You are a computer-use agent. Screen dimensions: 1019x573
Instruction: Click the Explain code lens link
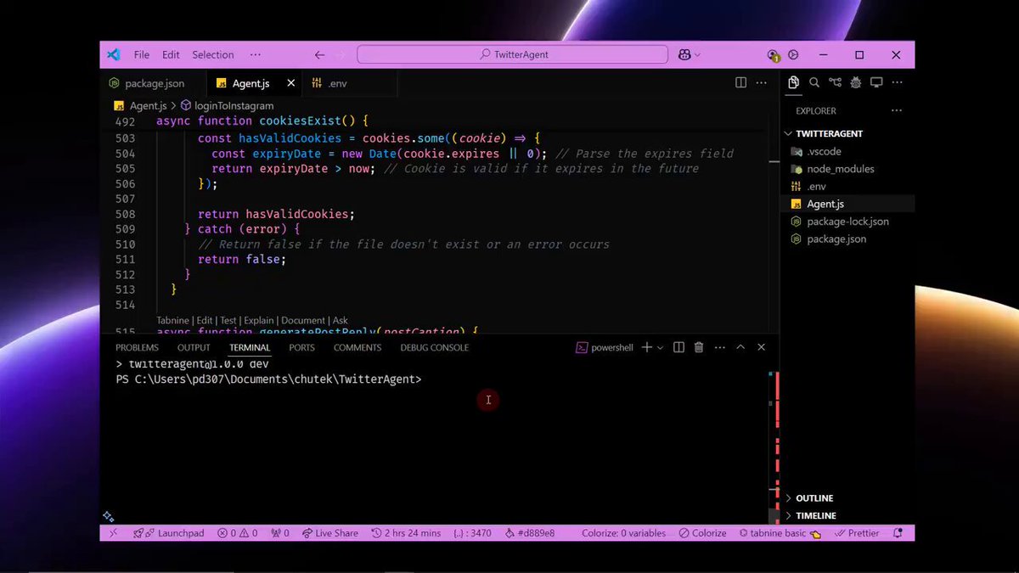coord(259,321)
